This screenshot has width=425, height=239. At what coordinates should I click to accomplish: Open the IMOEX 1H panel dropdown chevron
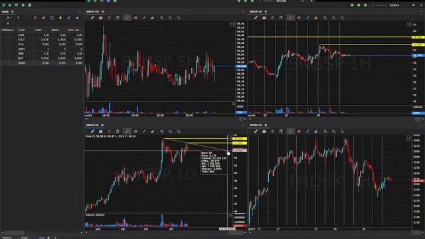[421, 125]
